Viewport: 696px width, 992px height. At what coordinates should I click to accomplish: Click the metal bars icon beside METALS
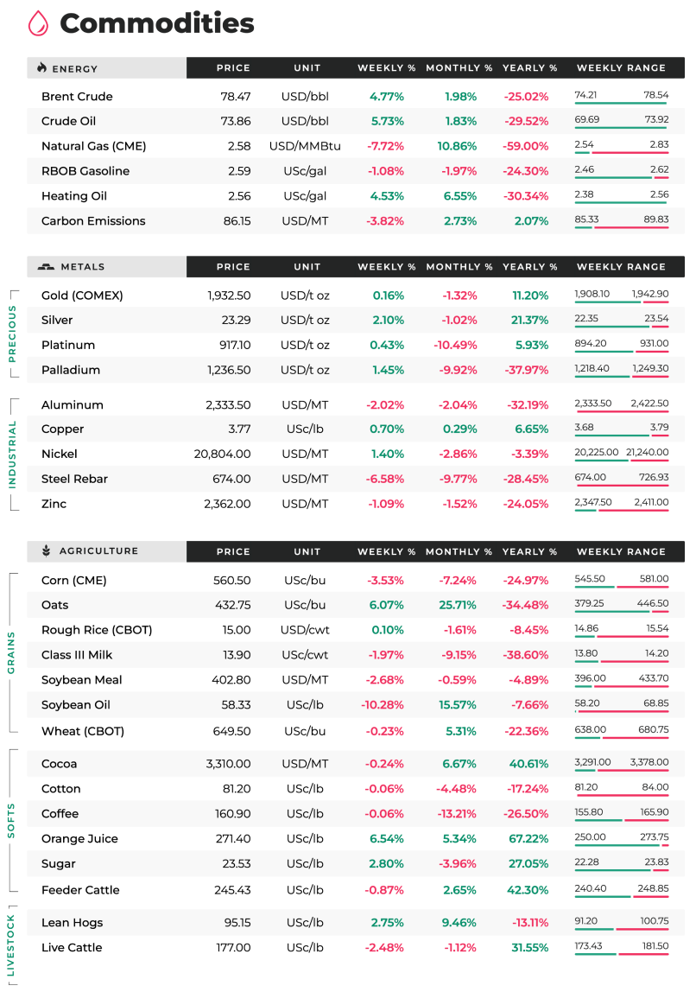46,267
